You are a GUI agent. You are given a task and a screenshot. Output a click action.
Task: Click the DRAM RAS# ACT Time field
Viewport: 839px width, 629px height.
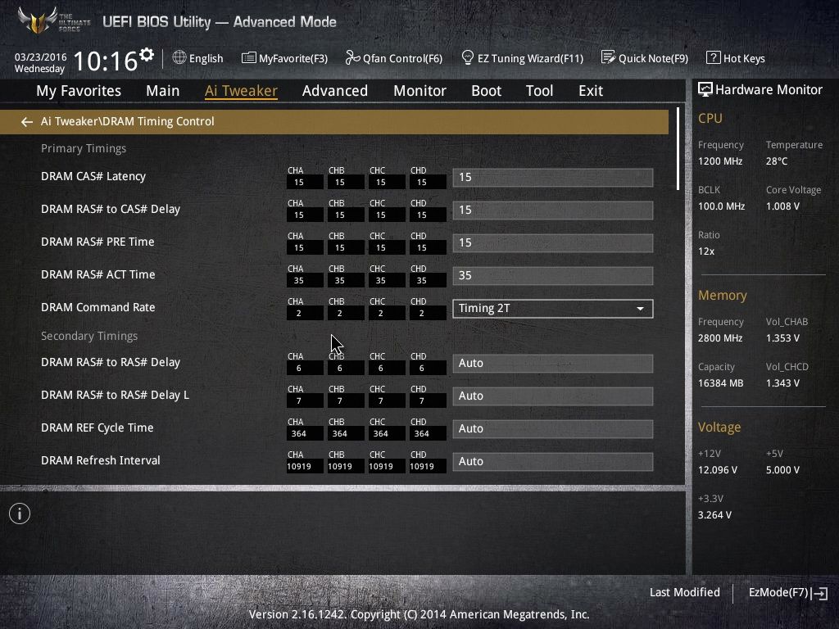pyautogui.click(x=553, y=275)
